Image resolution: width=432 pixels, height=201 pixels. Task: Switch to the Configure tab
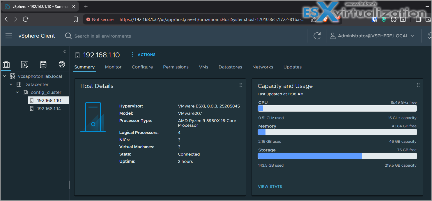pos(142,67)
